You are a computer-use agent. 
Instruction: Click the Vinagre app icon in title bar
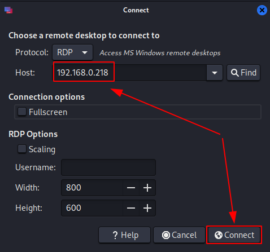point(8,10)
